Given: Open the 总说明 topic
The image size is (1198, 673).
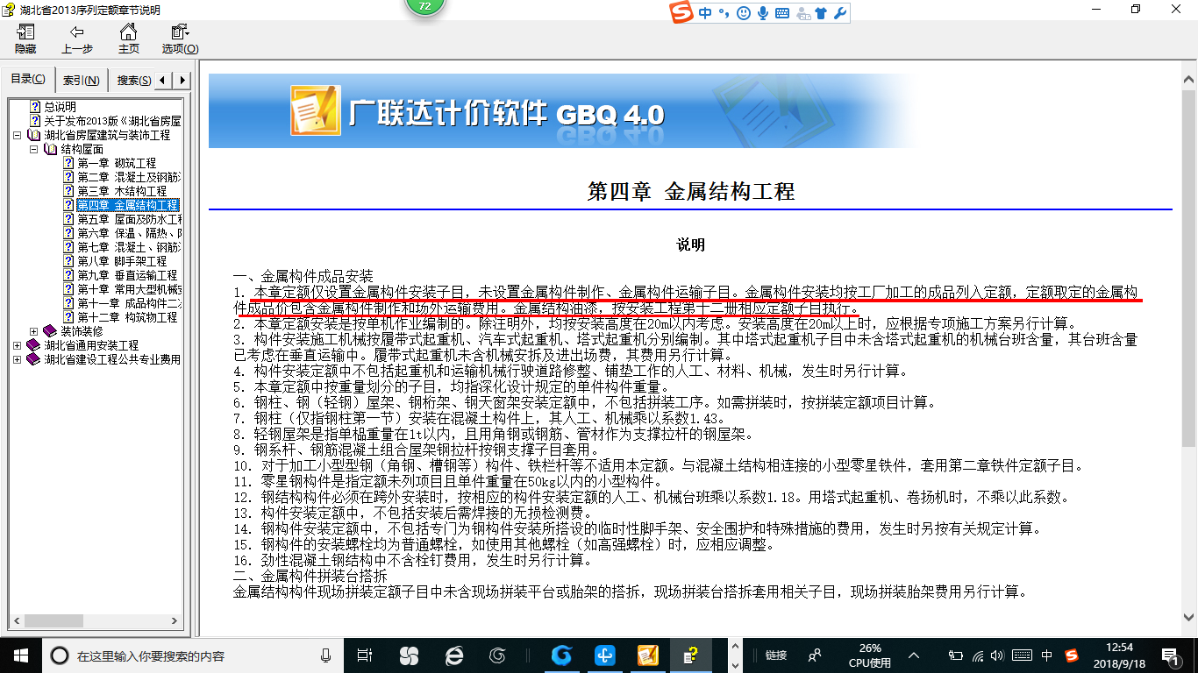Looking at the screenshot, I should (61, 107).
